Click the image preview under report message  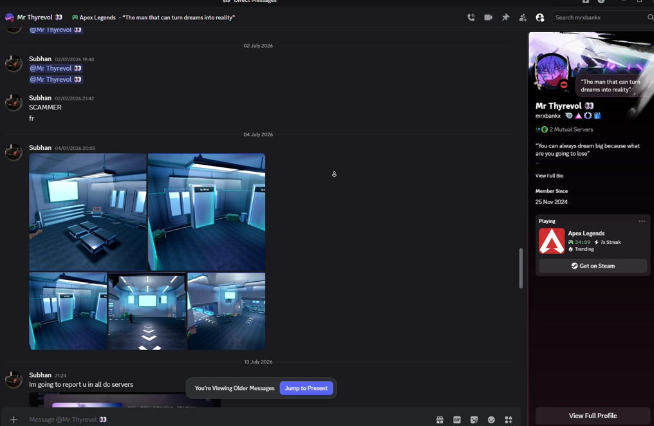(x=125, y=400)
